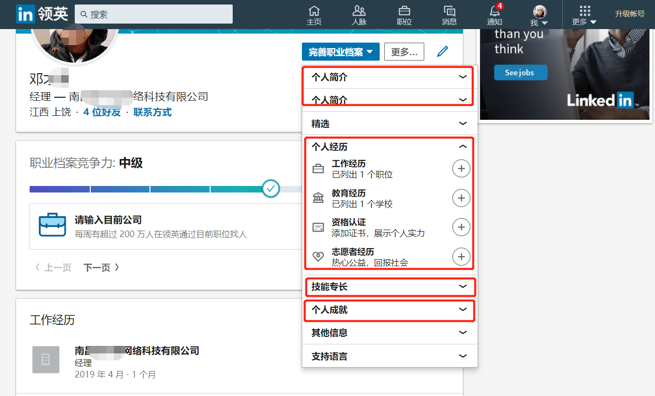Open the 消息 messaging icon

click(449, 15)
